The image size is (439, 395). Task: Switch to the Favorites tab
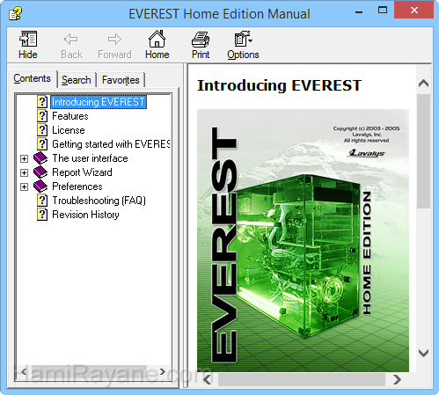[x=121, y=80]
